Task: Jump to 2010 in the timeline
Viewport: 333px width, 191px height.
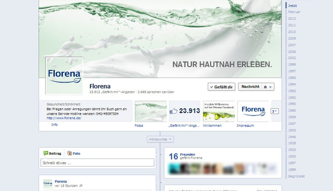Action: [292, 32]
